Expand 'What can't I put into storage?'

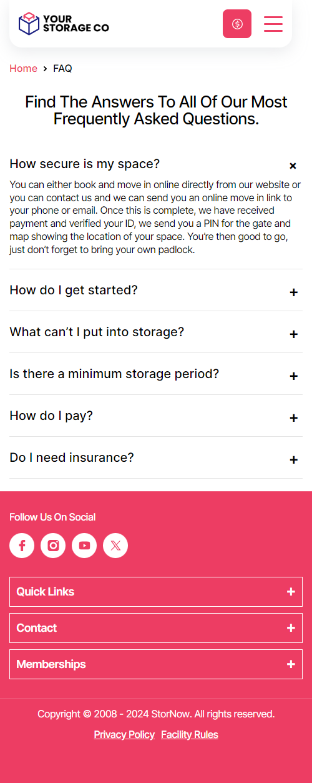[156, 332]
